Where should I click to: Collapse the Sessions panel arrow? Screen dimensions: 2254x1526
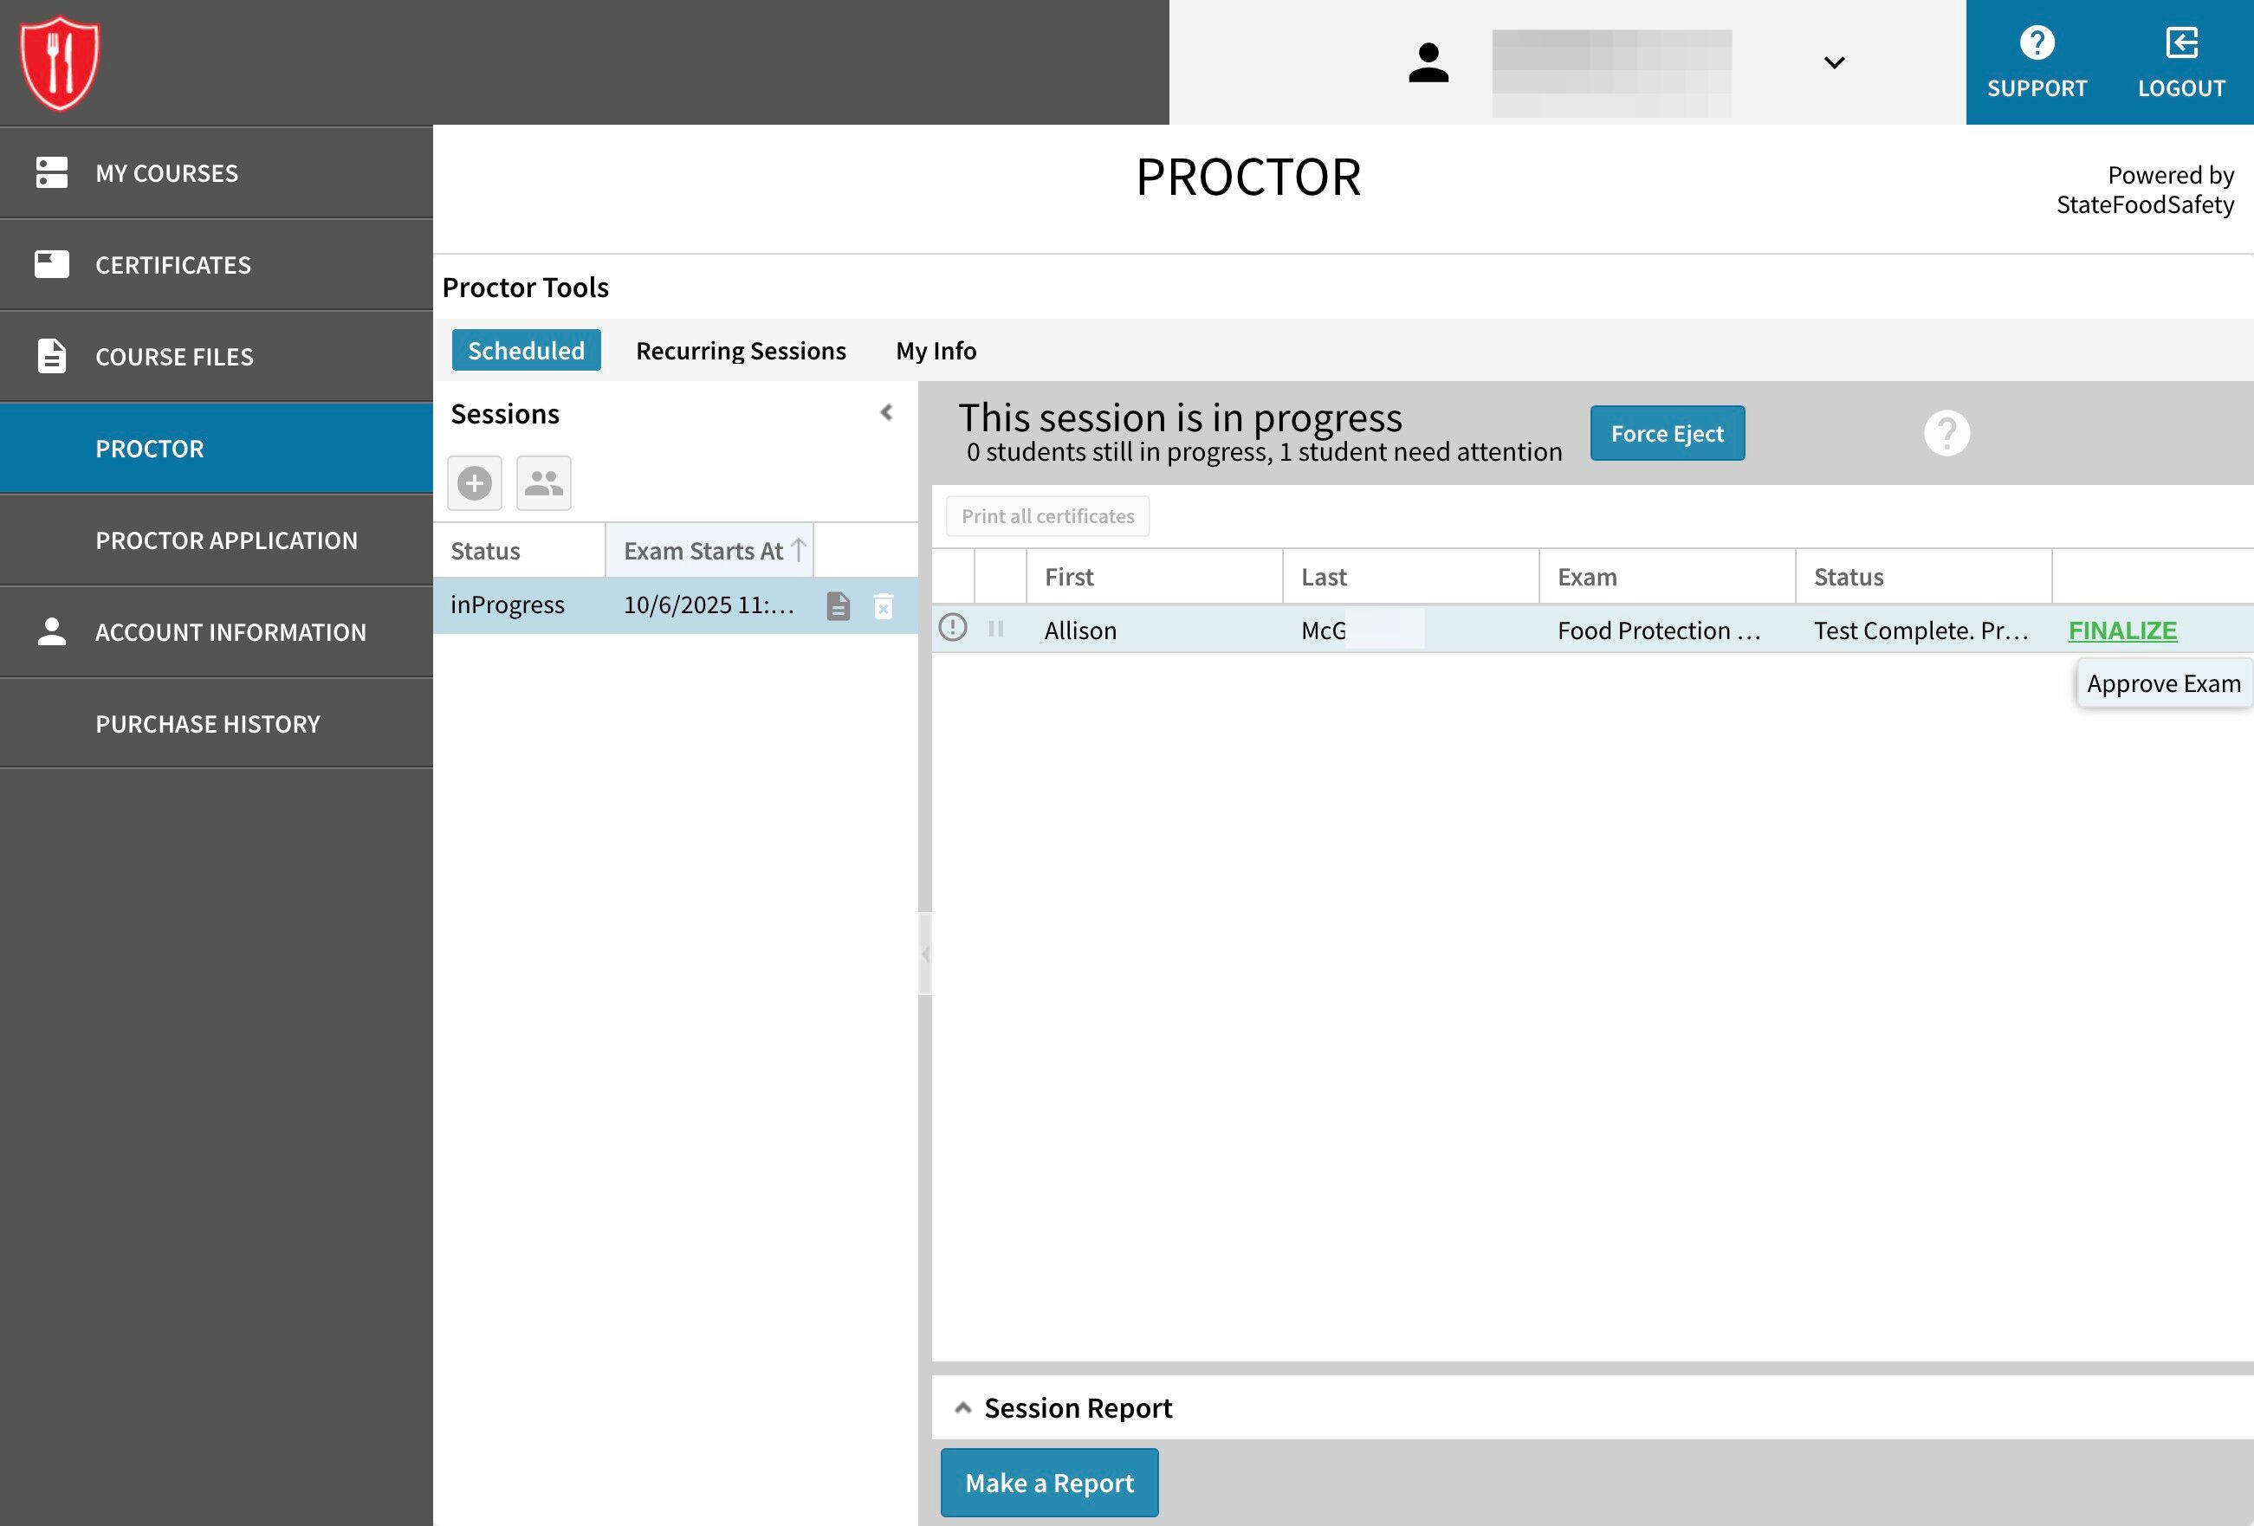885,413
